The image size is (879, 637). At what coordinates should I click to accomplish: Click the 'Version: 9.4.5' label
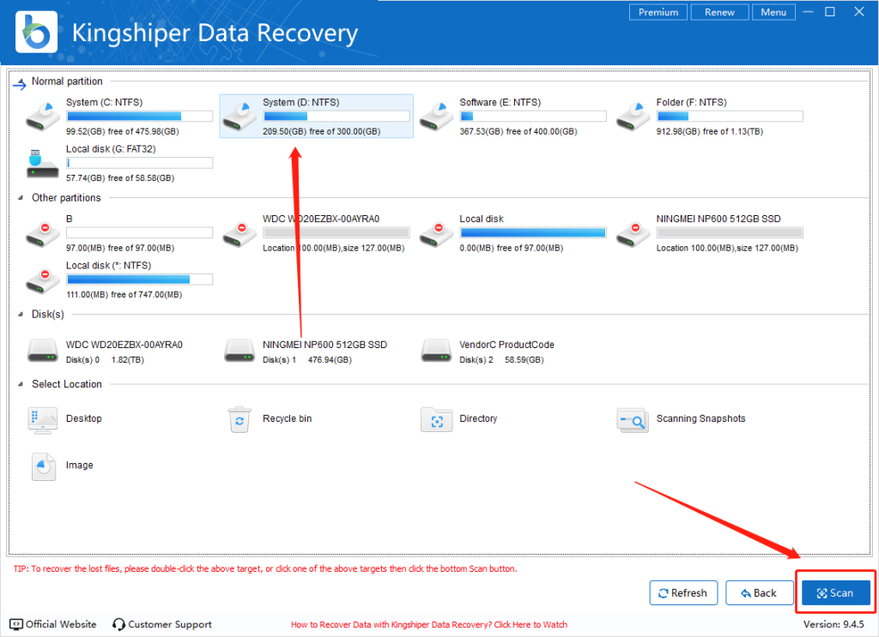point(834,624)
